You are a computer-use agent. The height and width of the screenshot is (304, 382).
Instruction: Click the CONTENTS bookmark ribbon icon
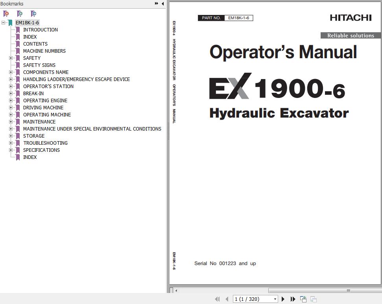pos(18,44)
